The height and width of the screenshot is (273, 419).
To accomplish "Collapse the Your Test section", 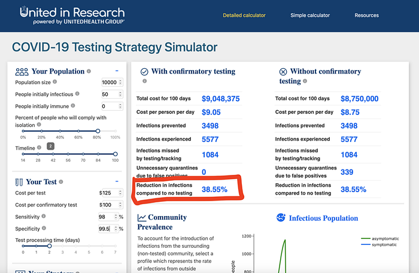I will pos(117,181).
